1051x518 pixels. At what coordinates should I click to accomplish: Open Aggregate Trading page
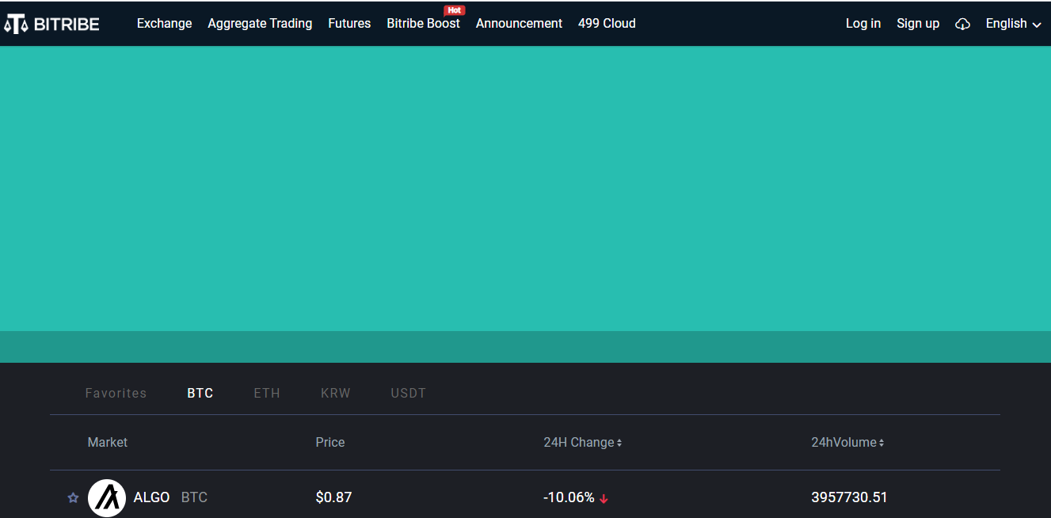click(x=260, y=24)
